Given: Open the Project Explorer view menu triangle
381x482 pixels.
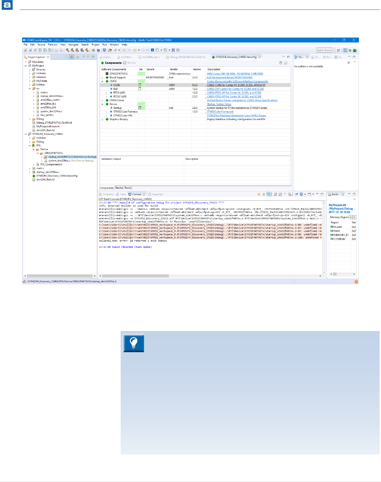Looking at the screenshot, I should (83, 57).
